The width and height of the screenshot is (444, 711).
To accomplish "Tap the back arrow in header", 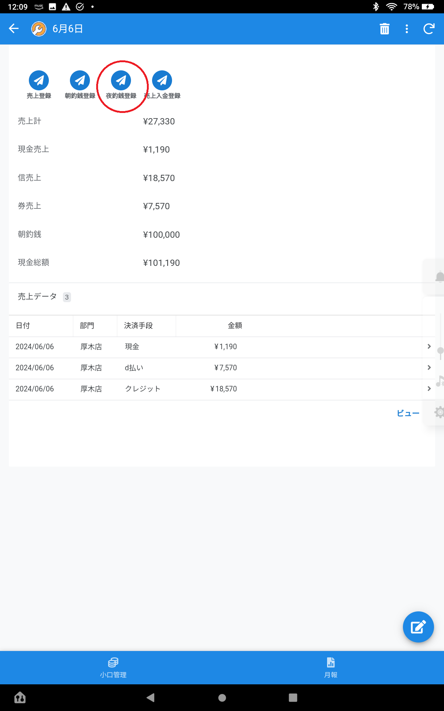I will pyautogui.click(x=14, y=29).
